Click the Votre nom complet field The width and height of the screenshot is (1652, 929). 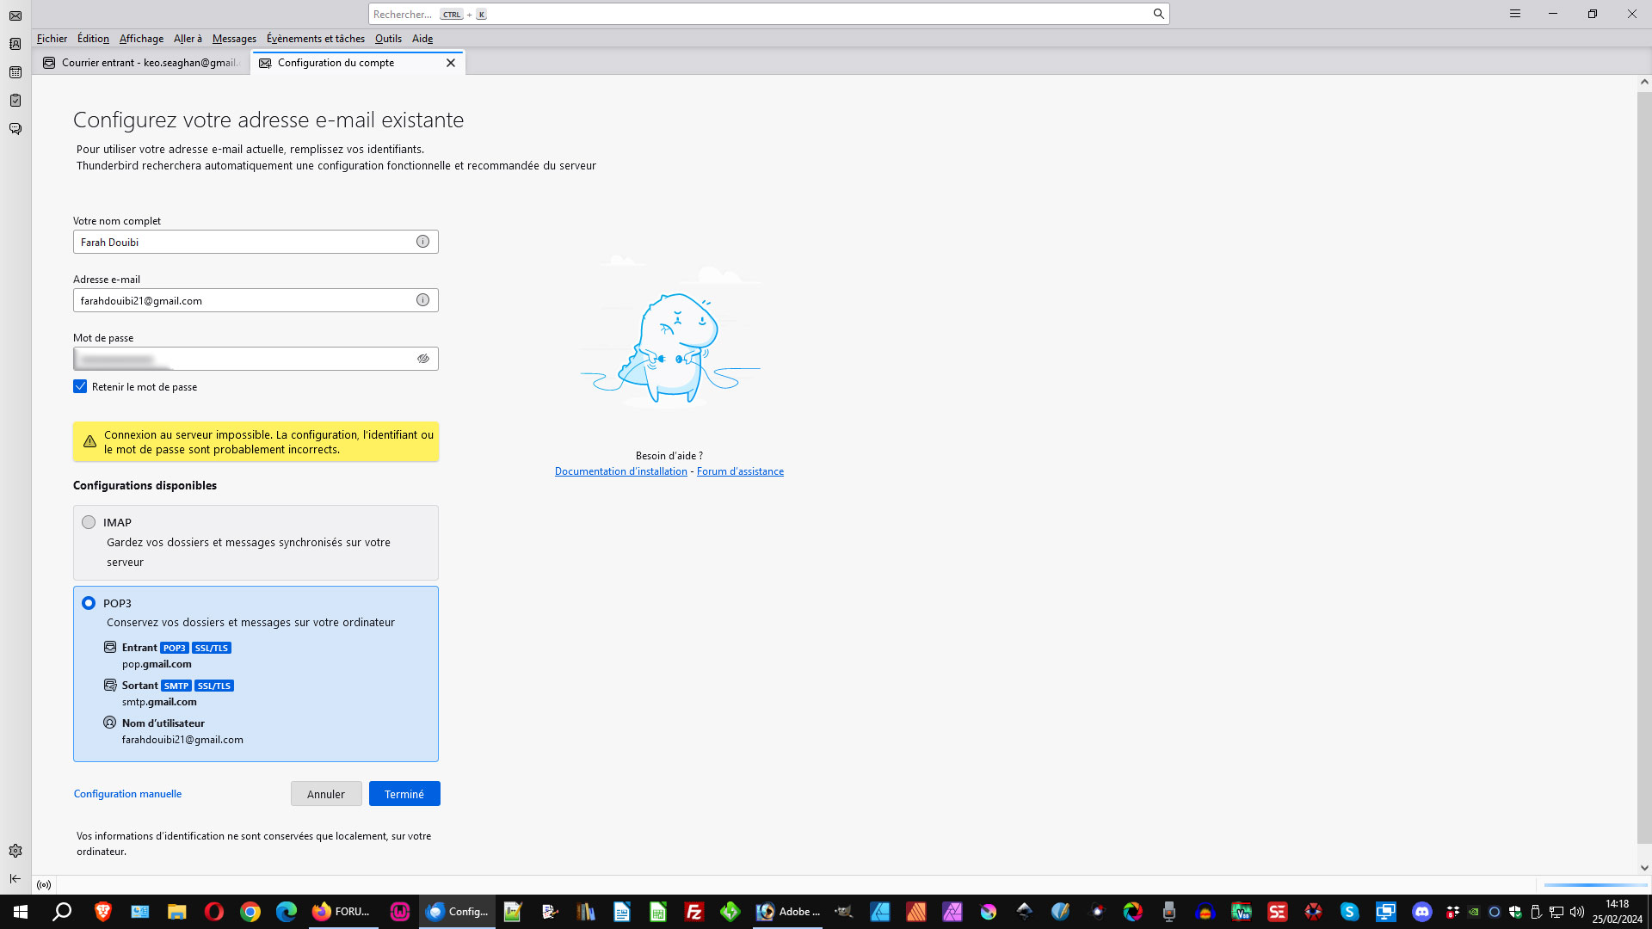click(256, 242)
